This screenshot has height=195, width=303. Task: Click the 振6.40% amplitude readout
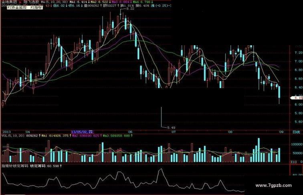[x=142, y=6]
